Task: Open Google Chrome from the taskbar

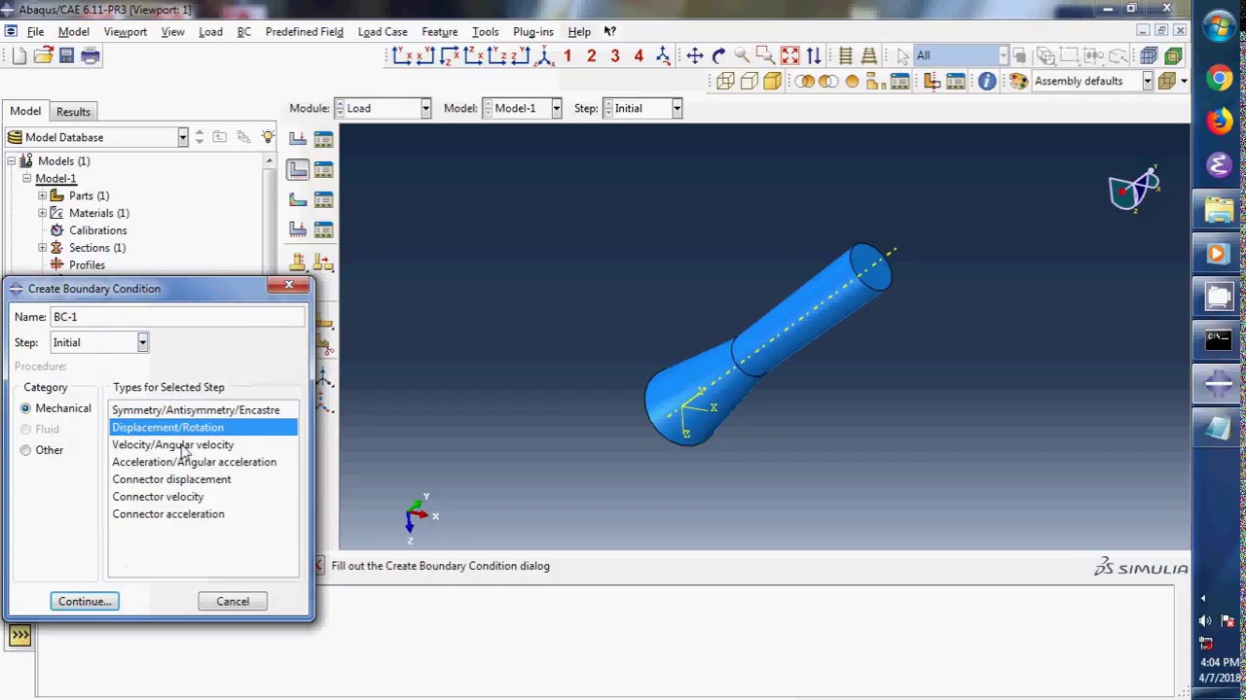Action: tap(1219, 80)
